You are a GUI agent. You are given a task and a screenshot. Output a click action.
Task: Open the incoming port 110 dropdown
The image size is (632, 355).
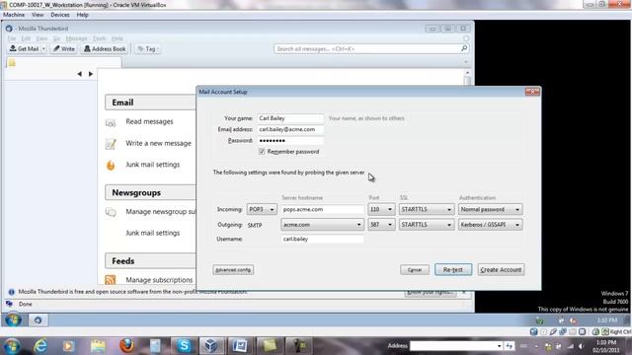pos(381,209)
